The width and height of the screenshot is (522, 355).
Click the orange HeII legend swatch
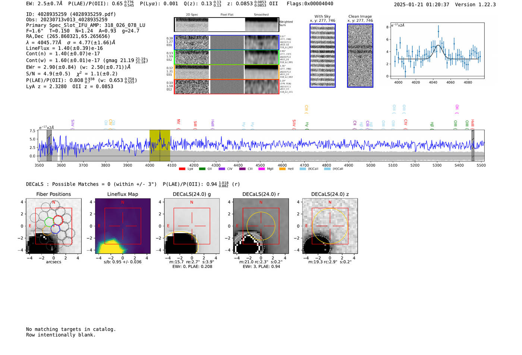[x=282, y=169]
